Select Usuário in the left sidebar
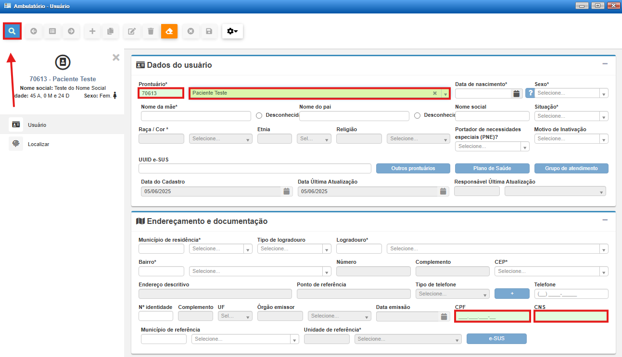Screen dimensions: 622x357 click(x=37, y=125)
